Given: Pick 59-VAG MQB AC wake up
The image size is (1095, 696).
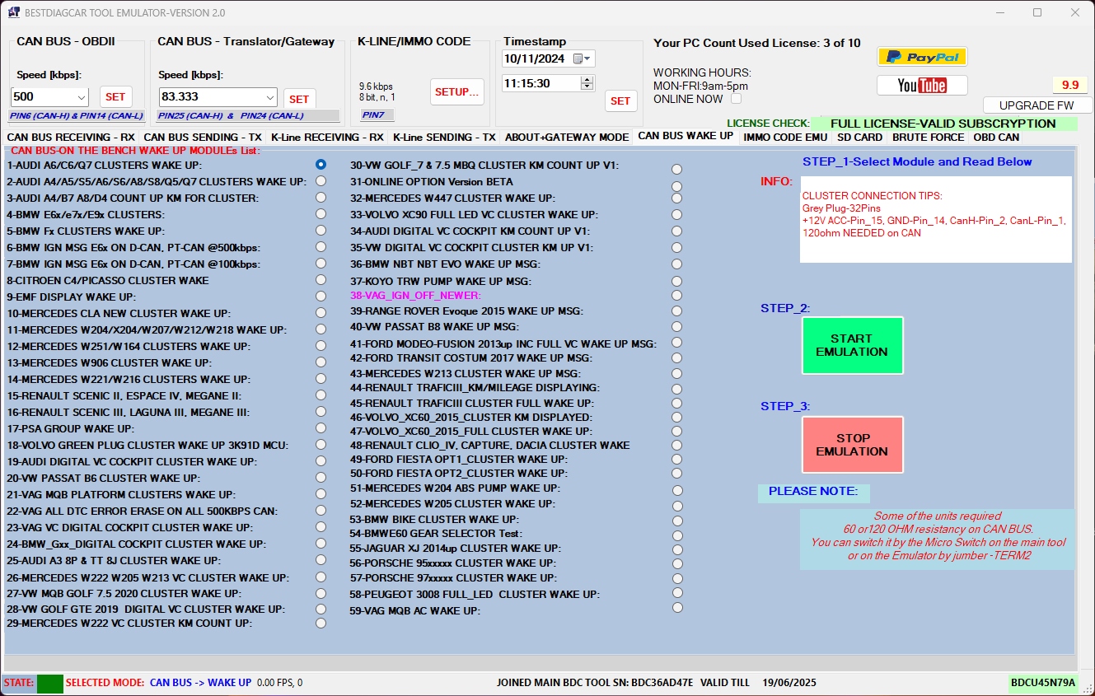Looking at the screenshot, I should 677,608.
